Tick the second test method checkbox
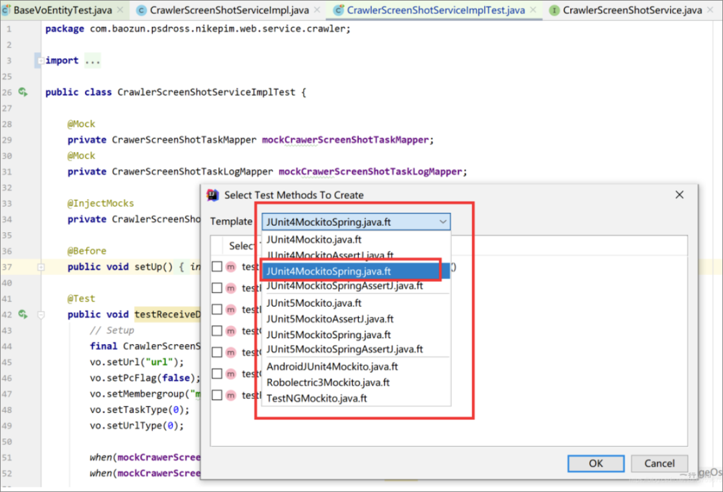The image size is (723, 492). [x=217, y=288]
